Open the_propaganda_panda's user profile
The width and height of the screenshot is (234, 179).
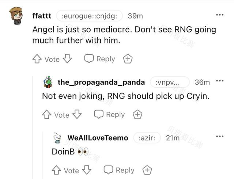coord(101,82)
